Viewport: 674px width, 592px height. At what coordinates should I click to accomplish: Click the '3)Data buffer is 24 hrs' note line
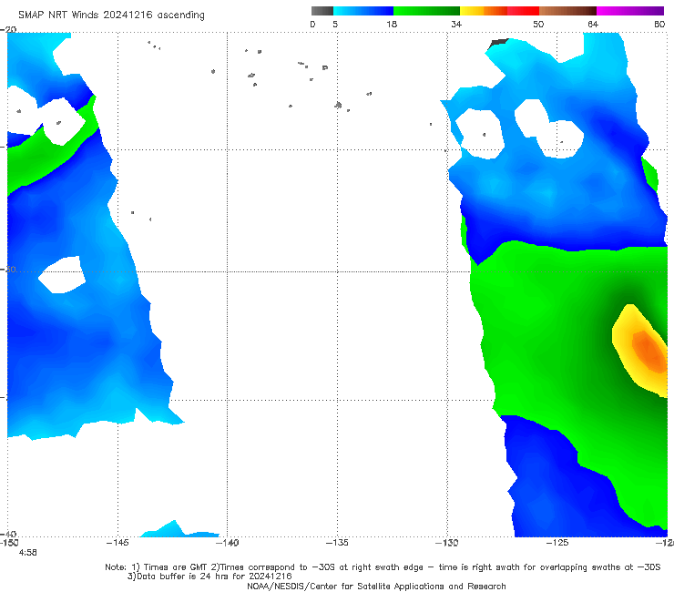coord(209,577)
